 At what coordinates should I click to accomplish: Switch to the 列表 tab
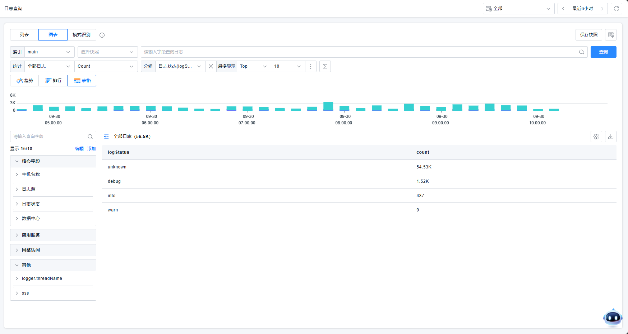coord(24,35)
